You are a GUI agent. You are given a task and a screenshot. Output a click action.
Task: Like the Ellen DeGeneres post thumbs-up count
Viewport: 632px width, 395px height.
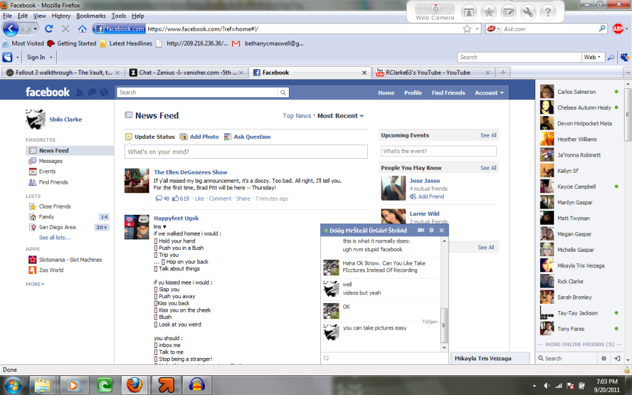(x=181, y=198)
